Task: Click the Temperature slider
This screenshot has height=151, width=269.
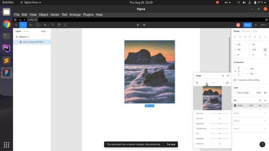Action: 219,129
